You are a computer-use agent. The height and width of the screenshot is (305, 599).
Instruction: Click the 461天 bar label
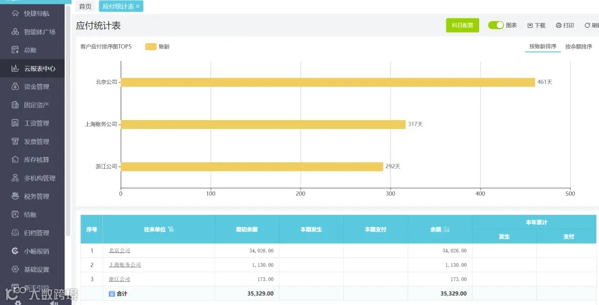[x=545, y=82]
